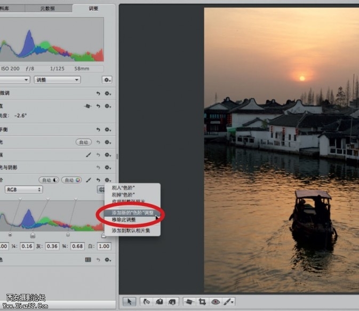Toggle auto levels luminance button

49,180
